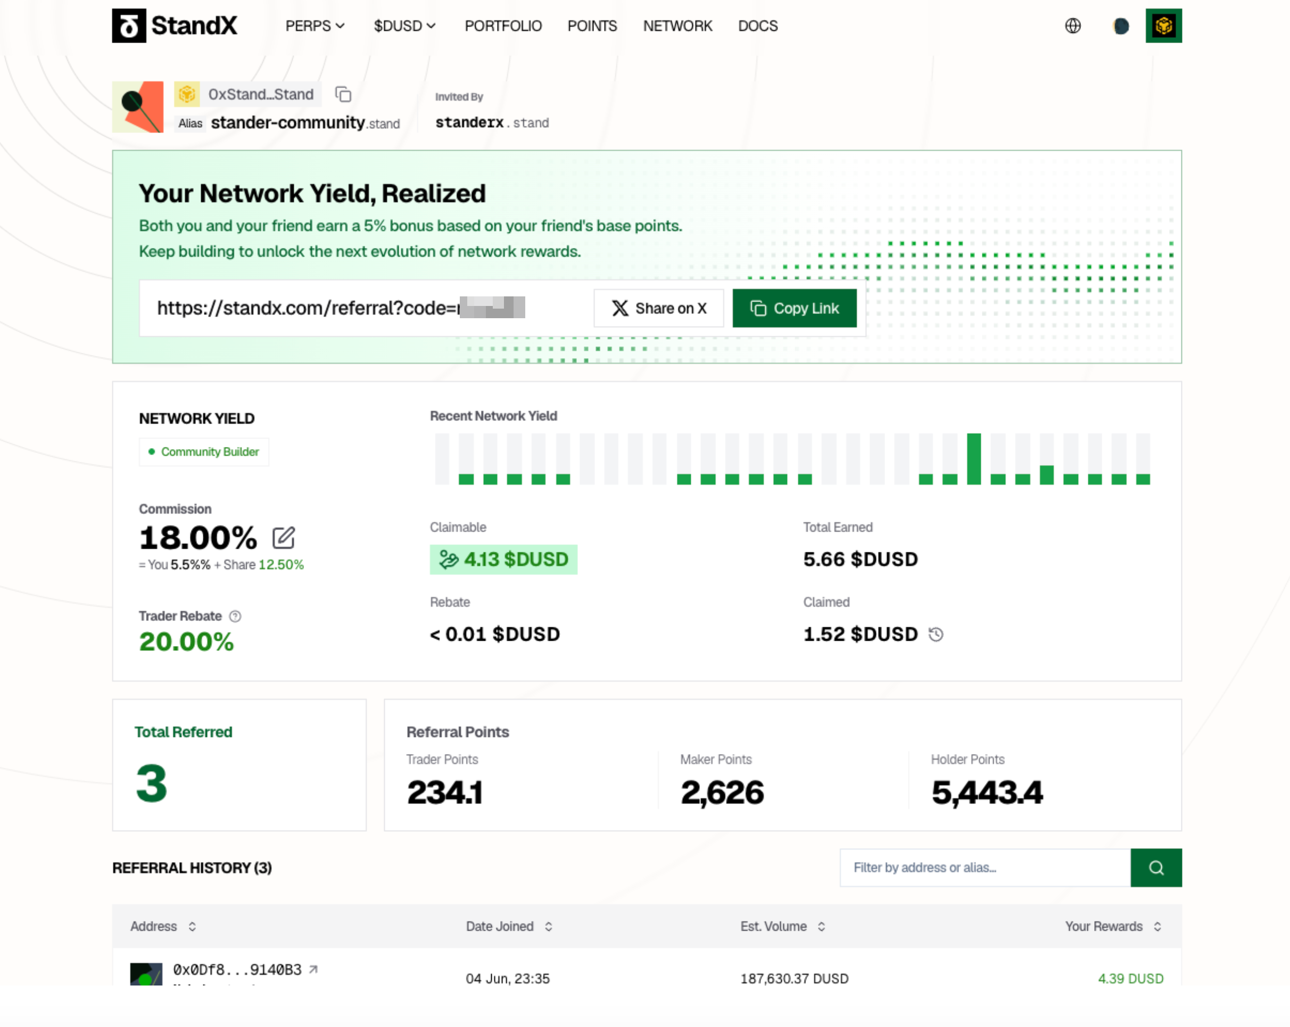Go to the PORTFOLIO page
This screenshot has width=1290, height=1027.
pyautogui.click(x=503, y=26)
